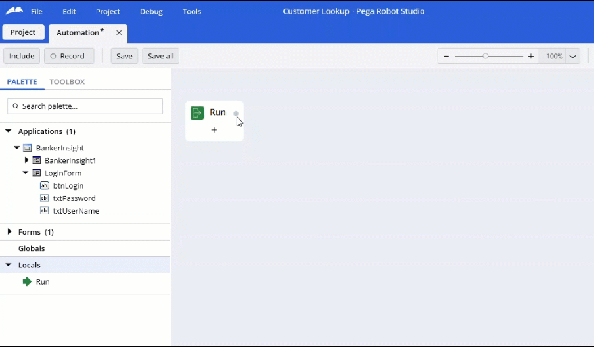Click the Search palette input field
This screenshot has height=347, width=594.
(x=85, y=106)
